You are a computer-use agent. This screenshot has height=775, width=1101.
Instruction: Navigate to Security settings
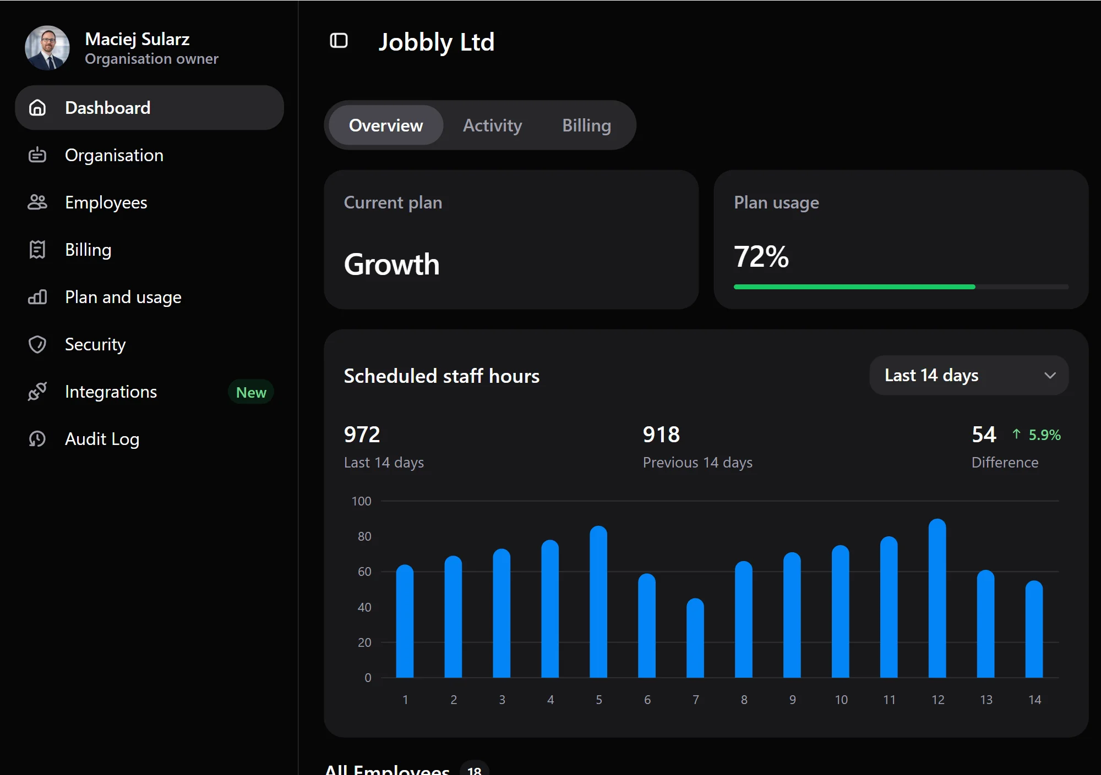click(x=150, y=344)
